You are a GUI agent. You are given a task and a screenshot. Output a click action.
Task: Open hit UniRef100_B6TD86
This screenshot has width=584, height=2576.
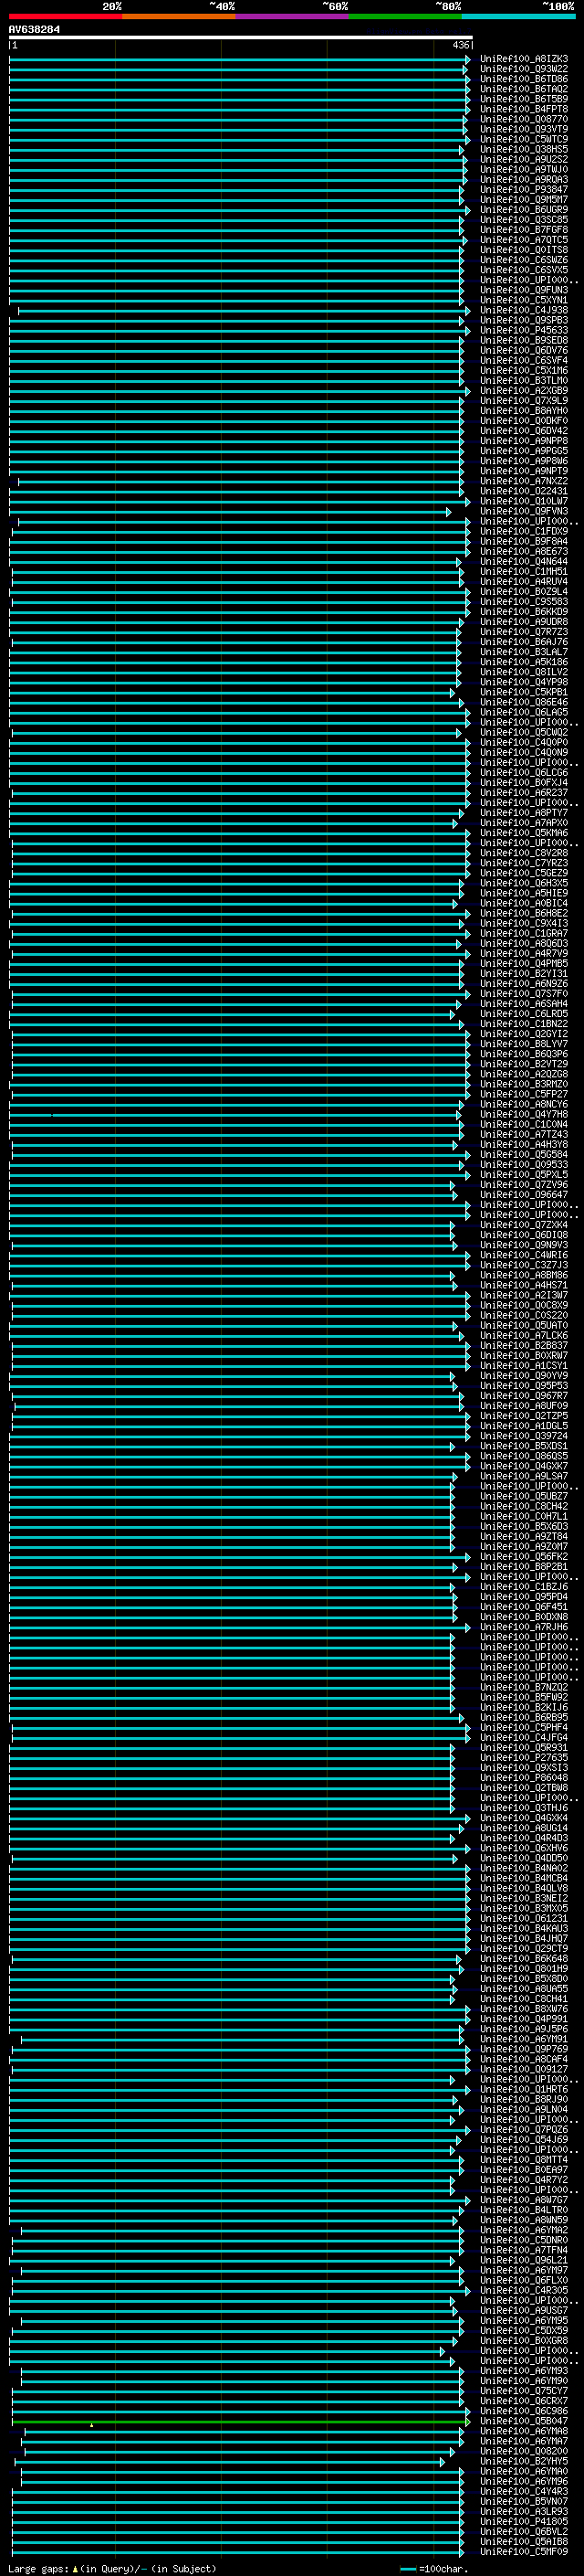tap(524, 79)
